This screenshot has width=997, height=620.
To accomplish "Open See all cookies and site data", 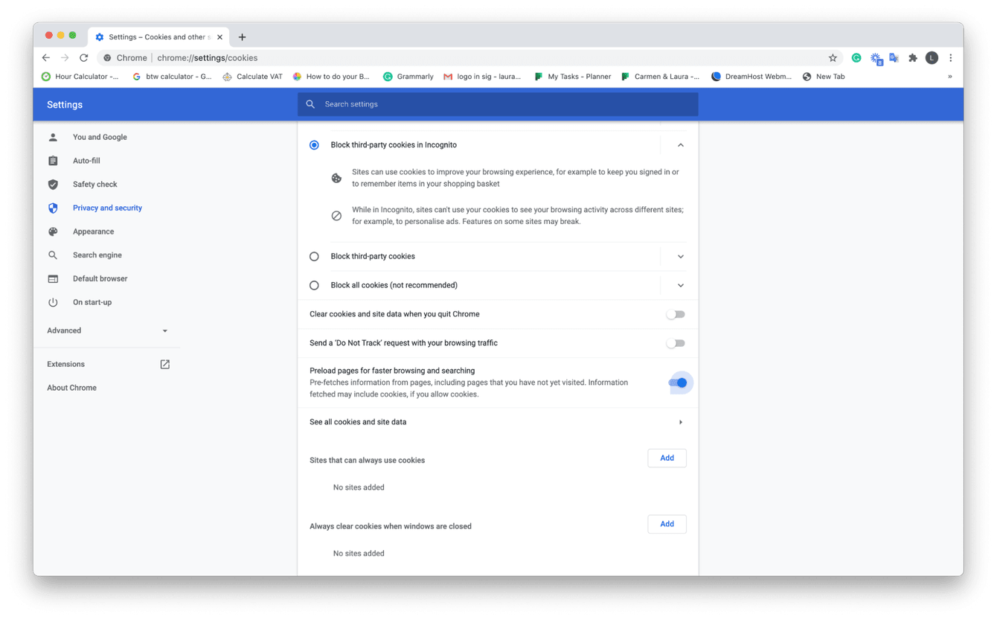I will (x=497, y=422).
